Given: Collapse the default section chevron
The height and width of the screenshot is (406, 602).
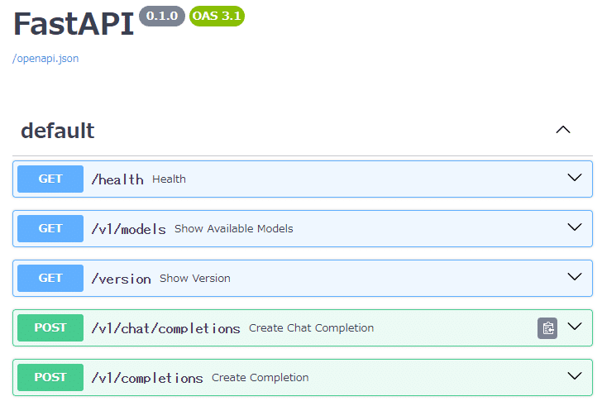Looking at the screenshot, I should click(563, 130).
